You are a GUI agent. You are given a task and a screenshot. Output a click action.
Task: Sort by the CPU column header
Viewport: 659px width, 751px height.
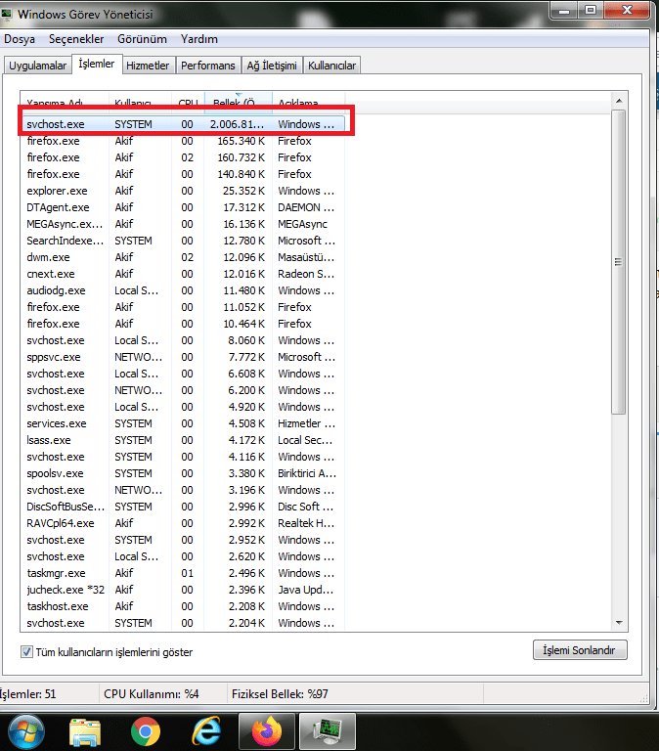click(188, 103)
